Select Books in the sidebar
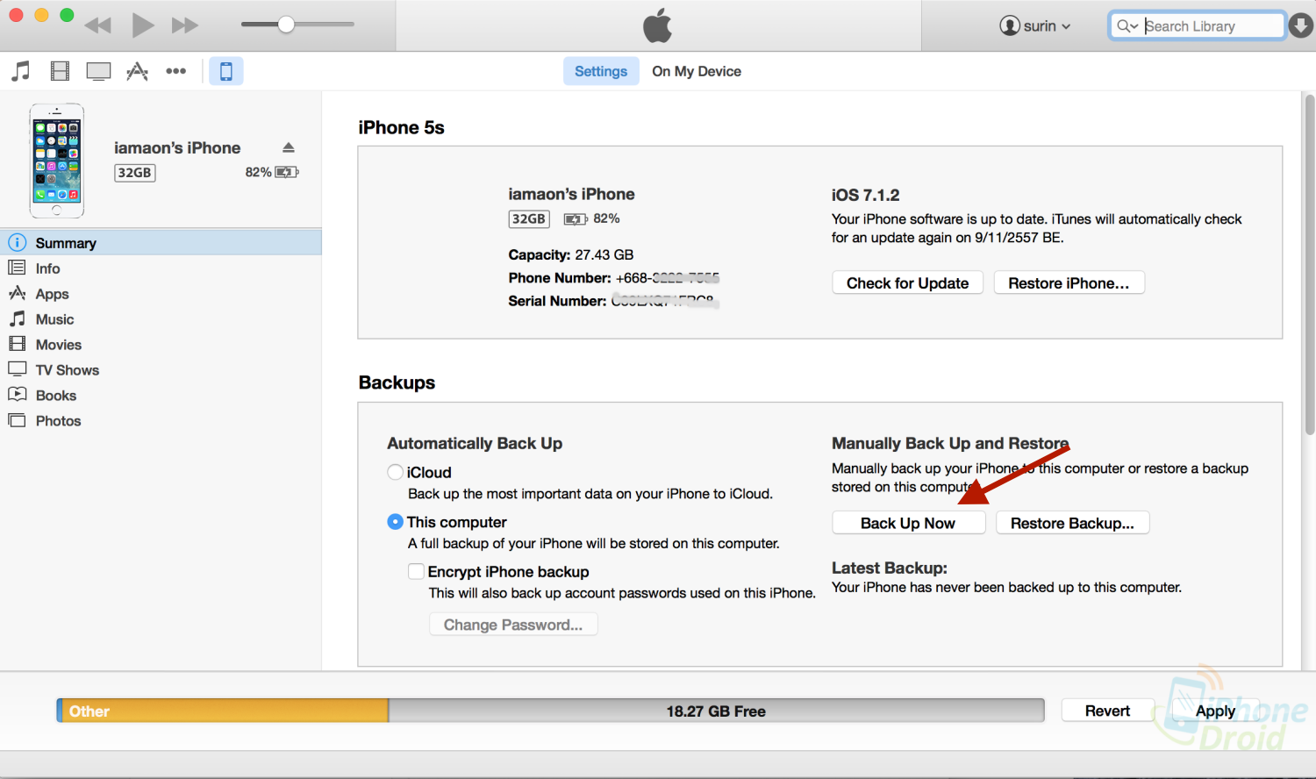Viewport: 1316px width, 779px height. tap(161, 396)
